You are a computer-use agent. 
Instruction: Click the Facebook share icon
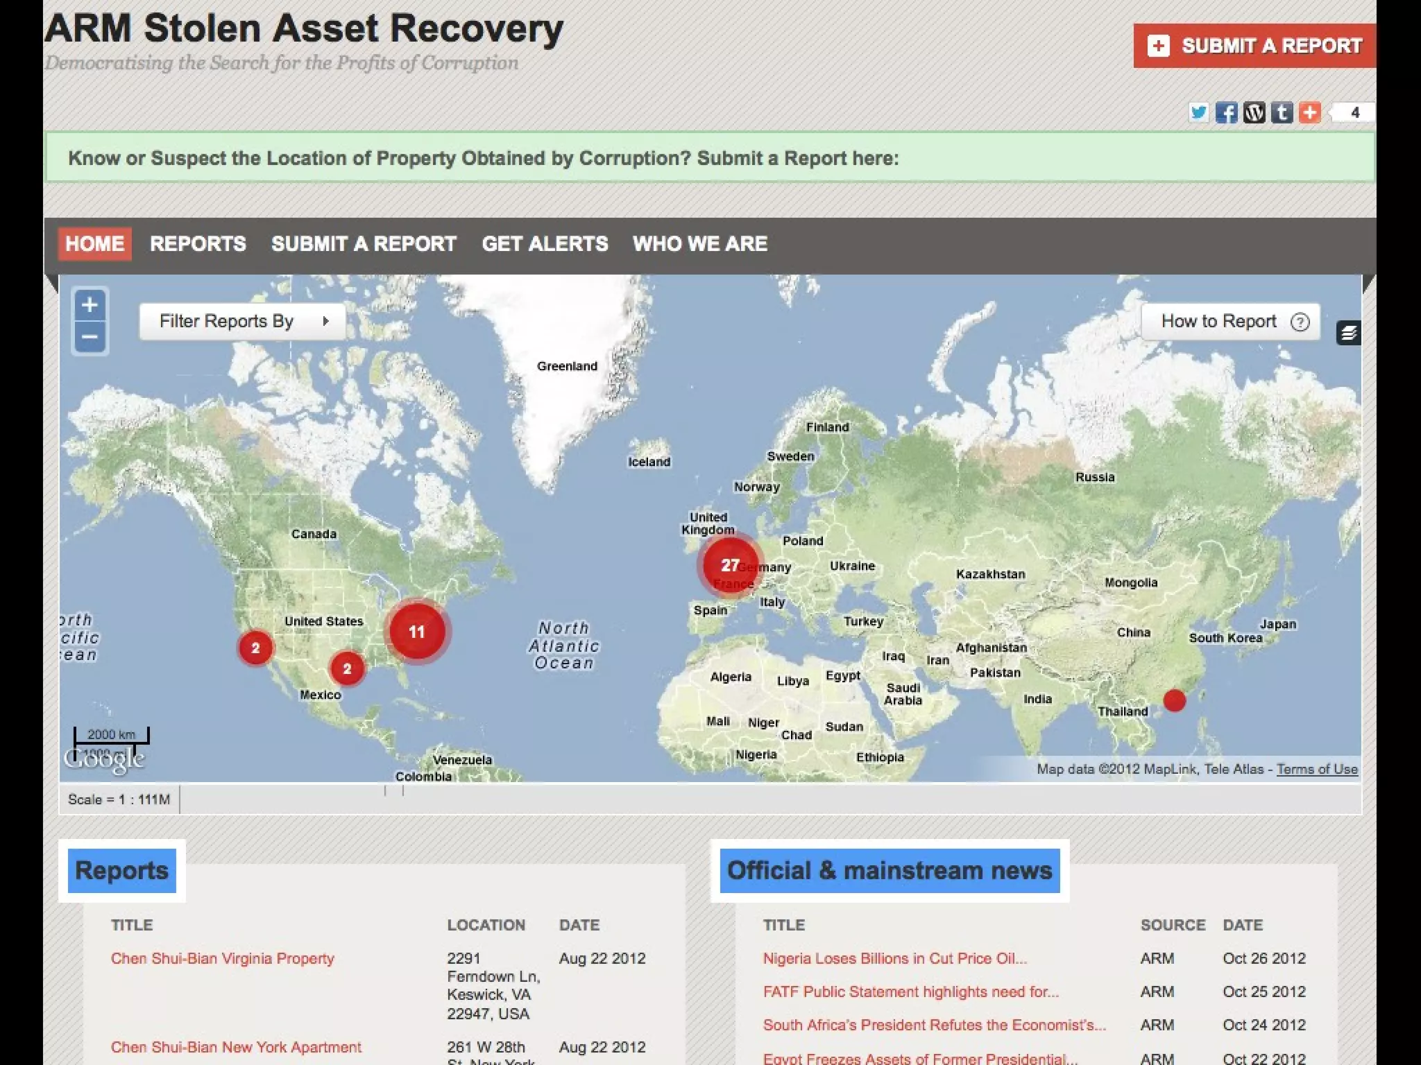pyautogui.click(x=1226, y=112)
